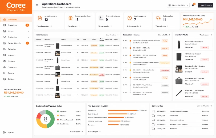Viewport: 216px width, 138px height.
Task: Click truck icon for 30 May 2025 Nampower delivery
Action: [153, 129]
